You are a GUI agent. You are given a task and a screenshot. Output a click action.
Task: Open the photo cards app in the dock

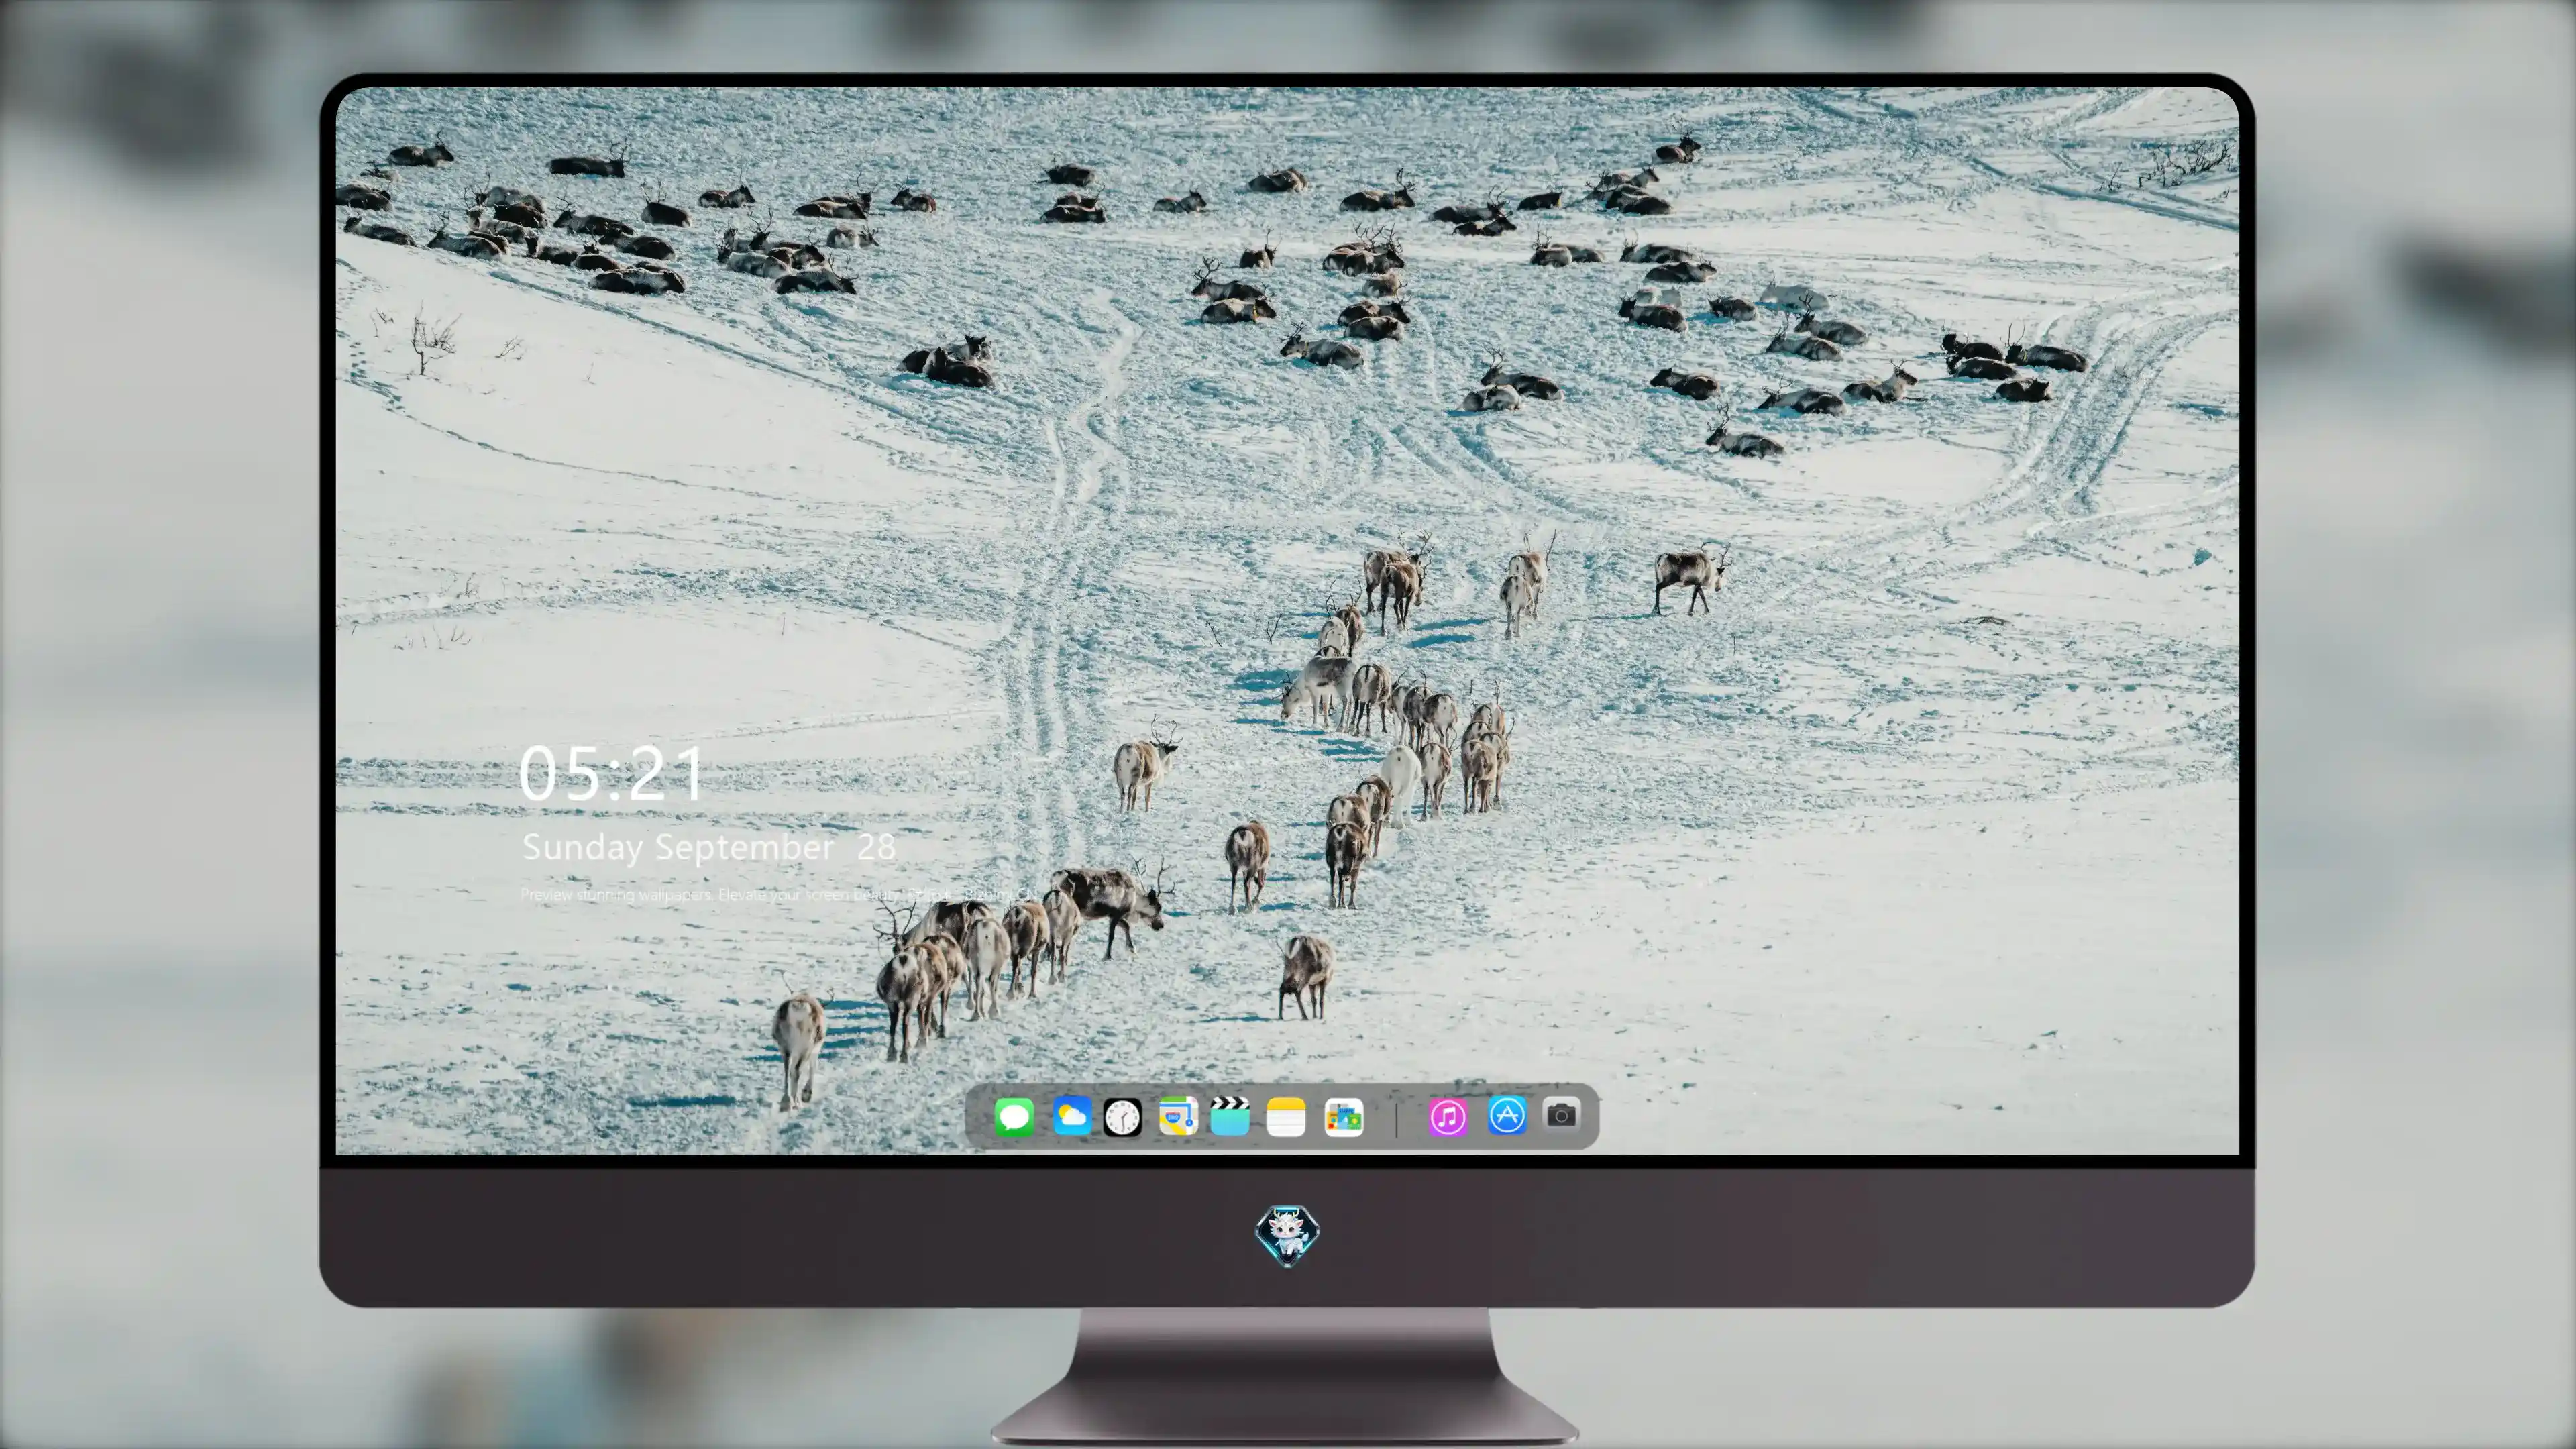[x=1343, y=1117]
